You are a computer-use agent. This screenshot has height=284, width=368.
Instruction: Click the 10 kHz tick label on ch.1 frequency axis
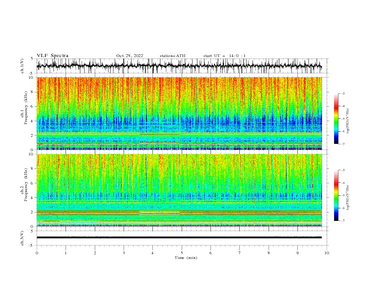tap(32, 77)
